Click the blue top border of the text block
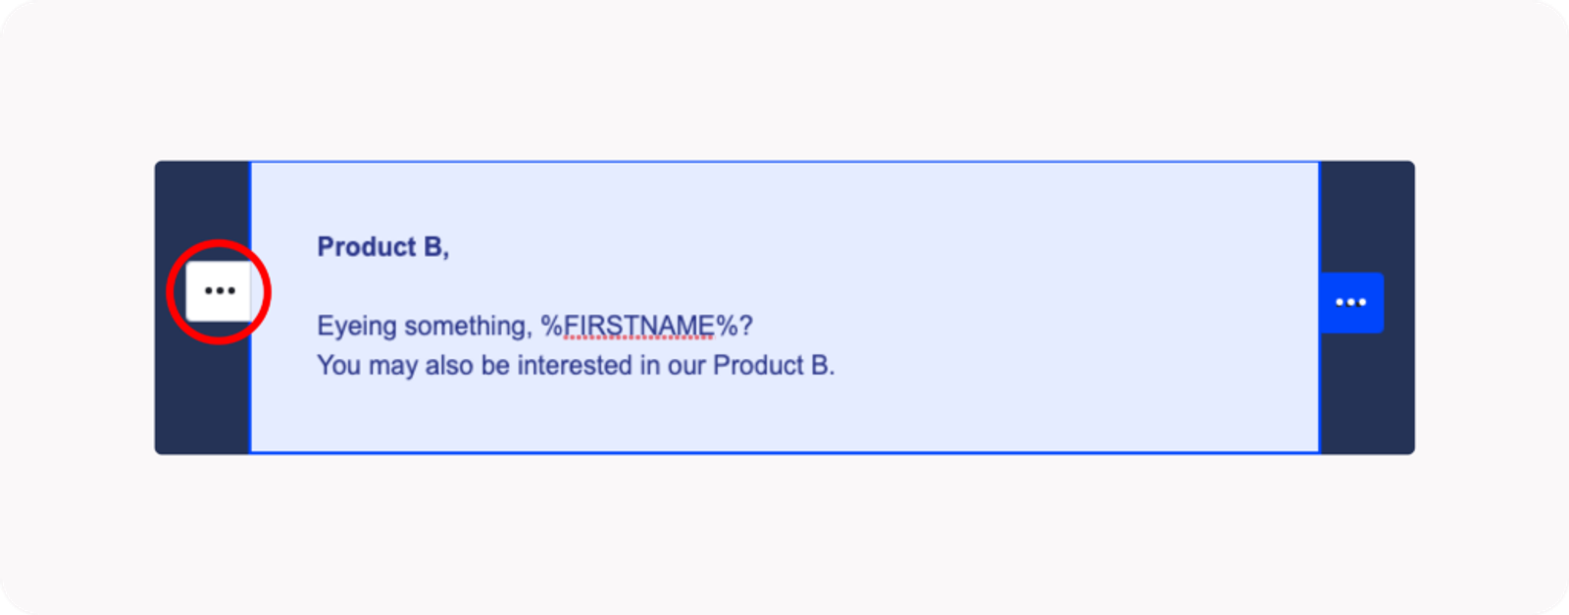Screen dimensions: 1569x615 pos(784,162)
